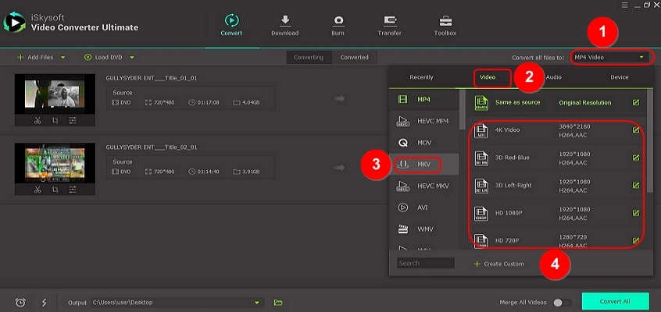Click the format list vertical scrollbar
Image resolution: width=661 pixels, height=312 pixels.
coord(462,109)
